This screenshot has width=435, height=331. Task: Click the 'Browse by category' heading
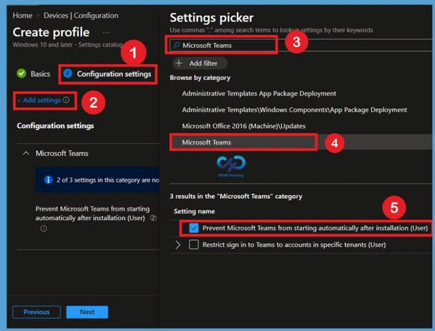click(x=200, y=78)
